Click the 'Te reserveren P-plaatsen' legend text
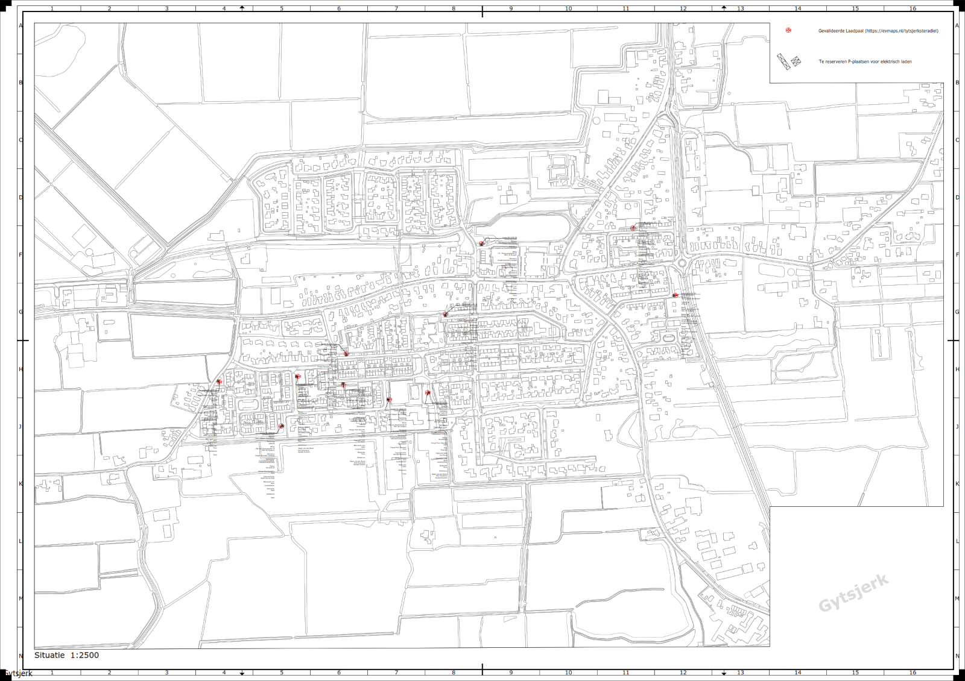This screenshot has height=681, width=965. coord(865,61)
